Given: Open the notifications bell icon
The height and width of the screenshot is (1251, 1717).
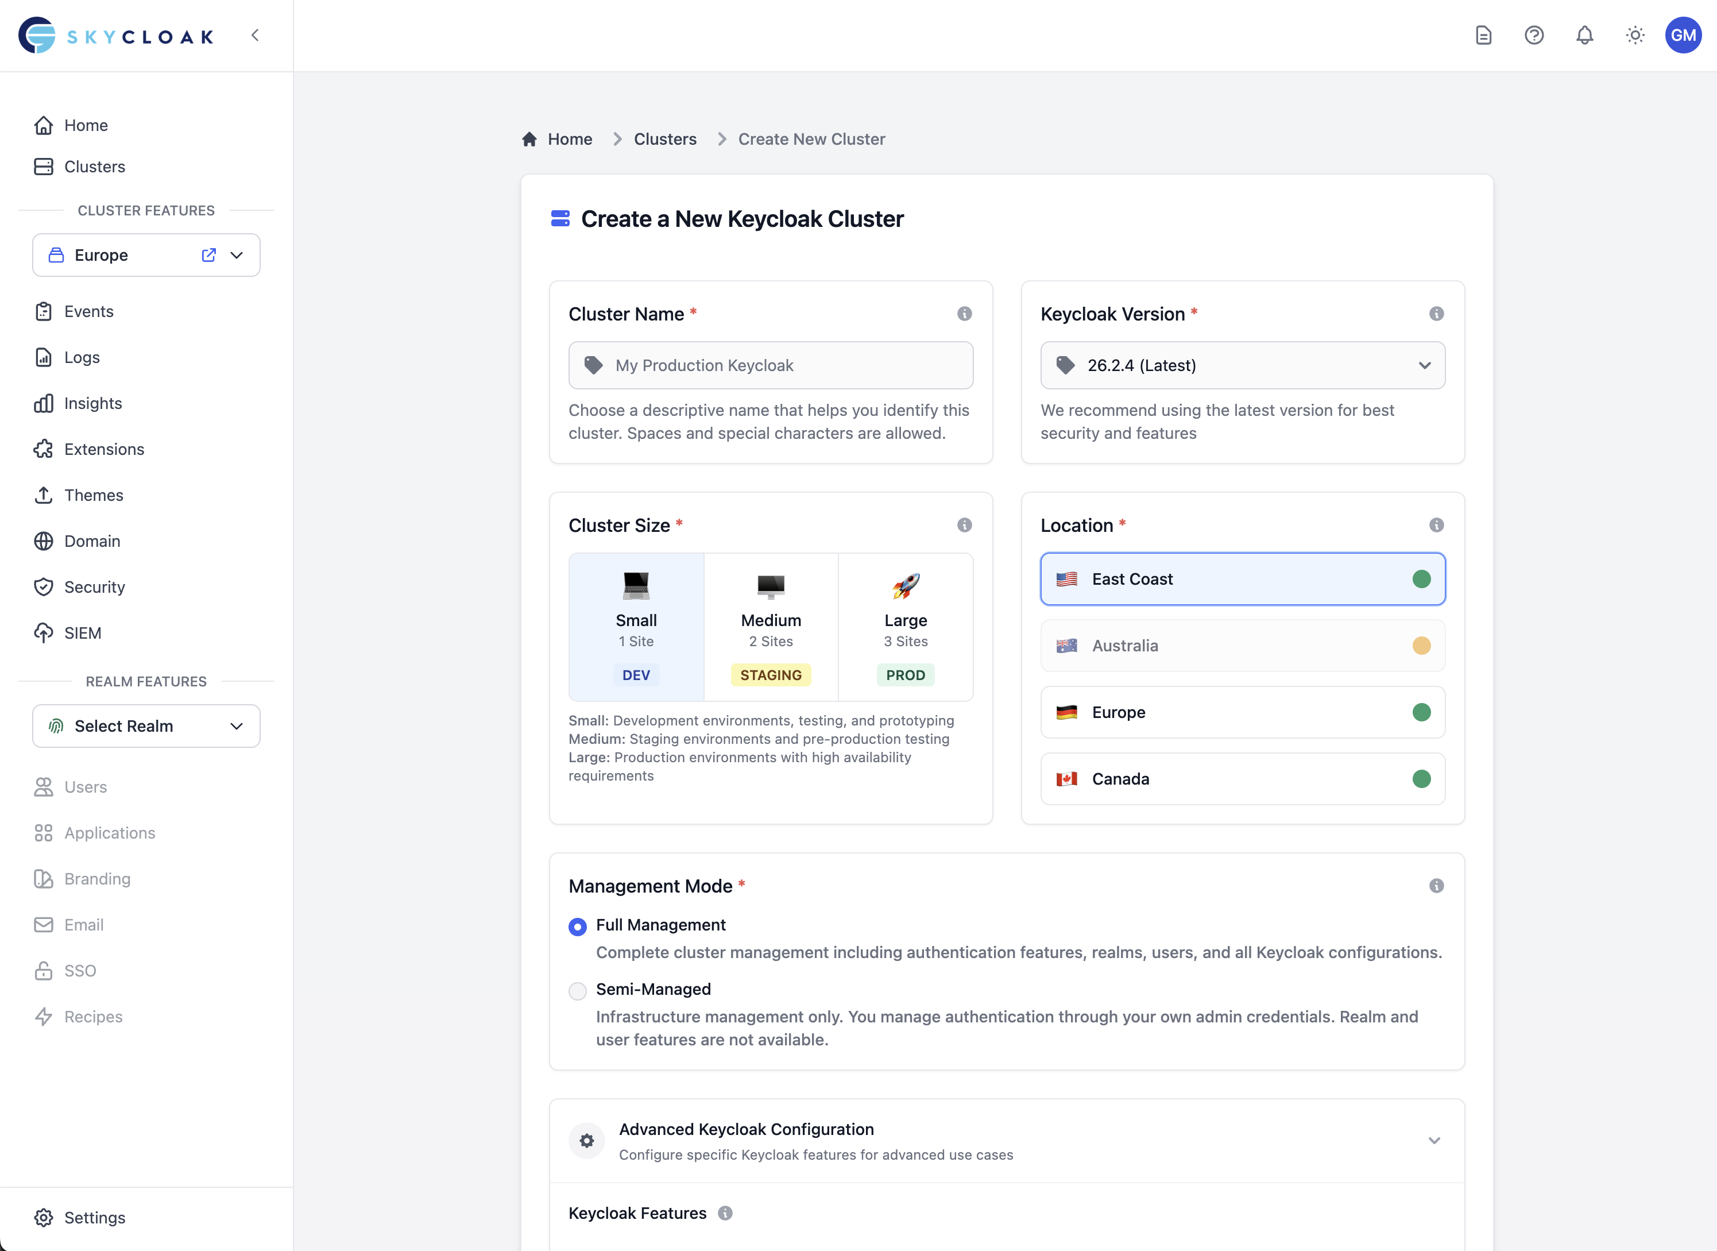Looking at the screenshot, I should point(1584,35).
